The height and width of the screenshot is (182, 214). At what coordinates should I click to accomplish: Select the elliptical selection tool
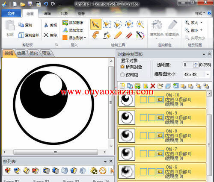pyautogui.click(x=118, y=24)
